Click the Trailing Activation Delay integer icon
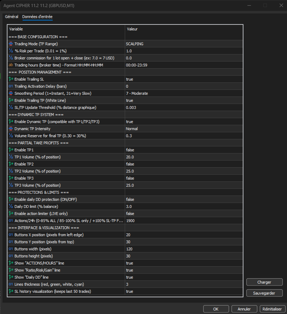 tap(11, 86)
